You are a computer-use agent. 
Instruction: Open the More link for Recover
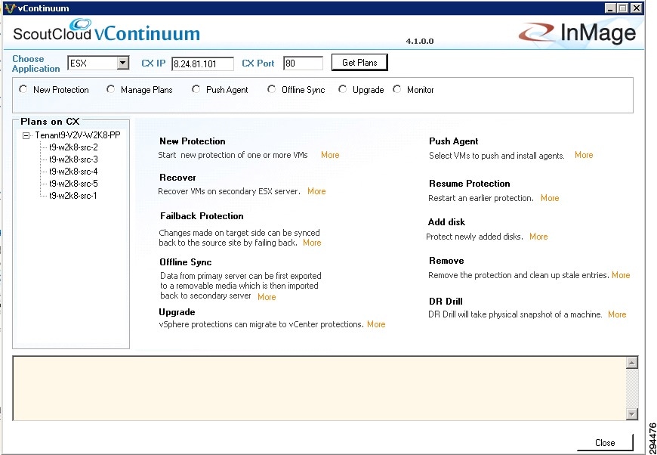click(x=316, y=191)
